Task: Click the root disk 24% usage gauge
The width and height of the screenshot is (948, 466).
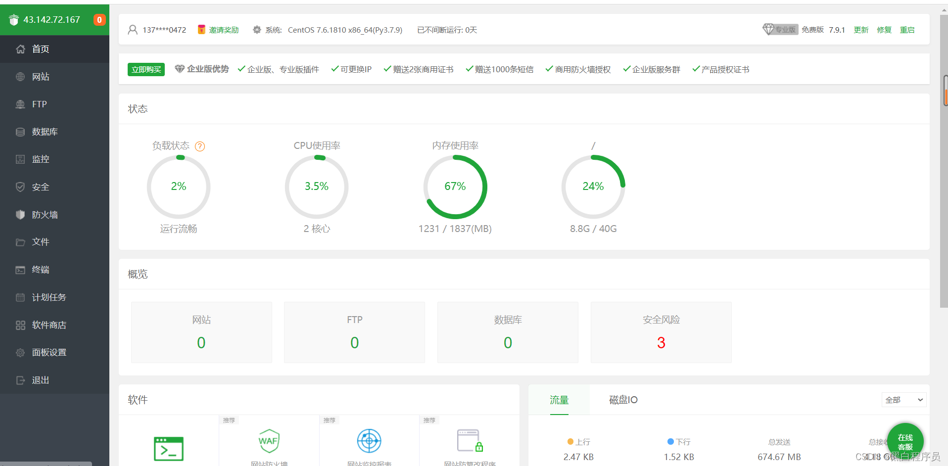Action: point(593,187)
